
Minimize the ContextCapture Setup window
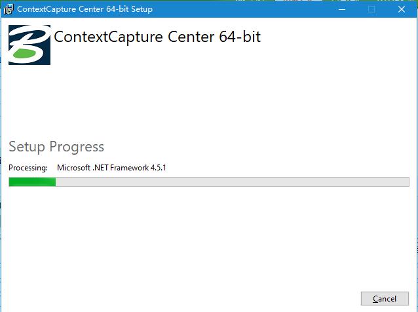click(342, 9)
